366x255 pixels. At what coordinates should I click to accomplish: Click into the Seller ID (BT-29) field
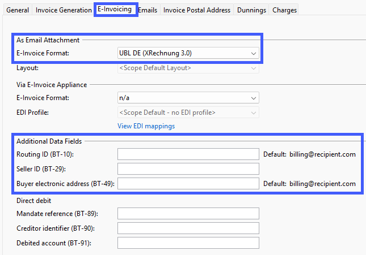pyautogui.click(x=188, y=169)
